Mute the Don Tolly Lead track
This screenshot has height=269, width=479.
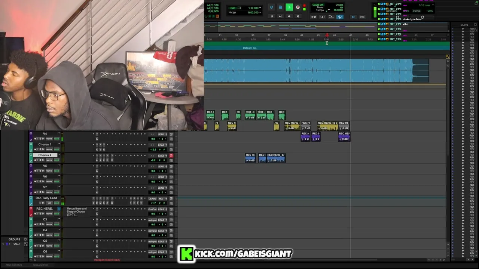(x=43, y=203)
